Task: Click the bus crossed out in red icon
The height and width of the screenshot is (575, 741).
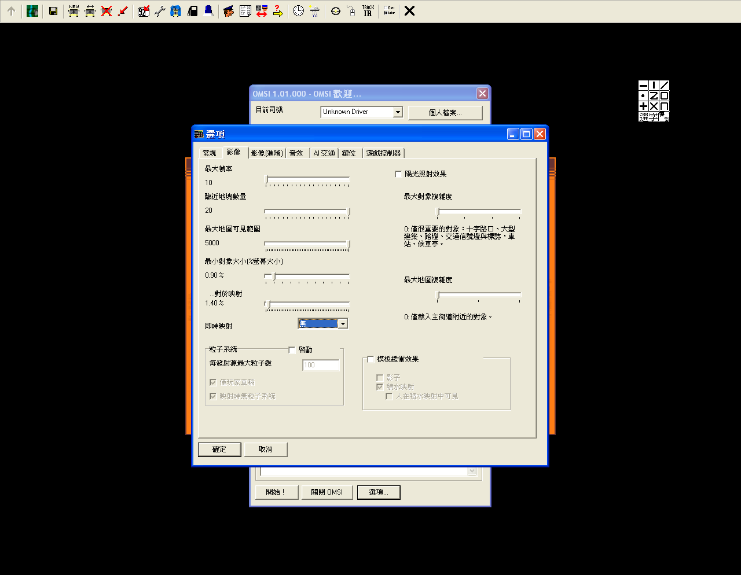Action: click(x=107, y=11)
